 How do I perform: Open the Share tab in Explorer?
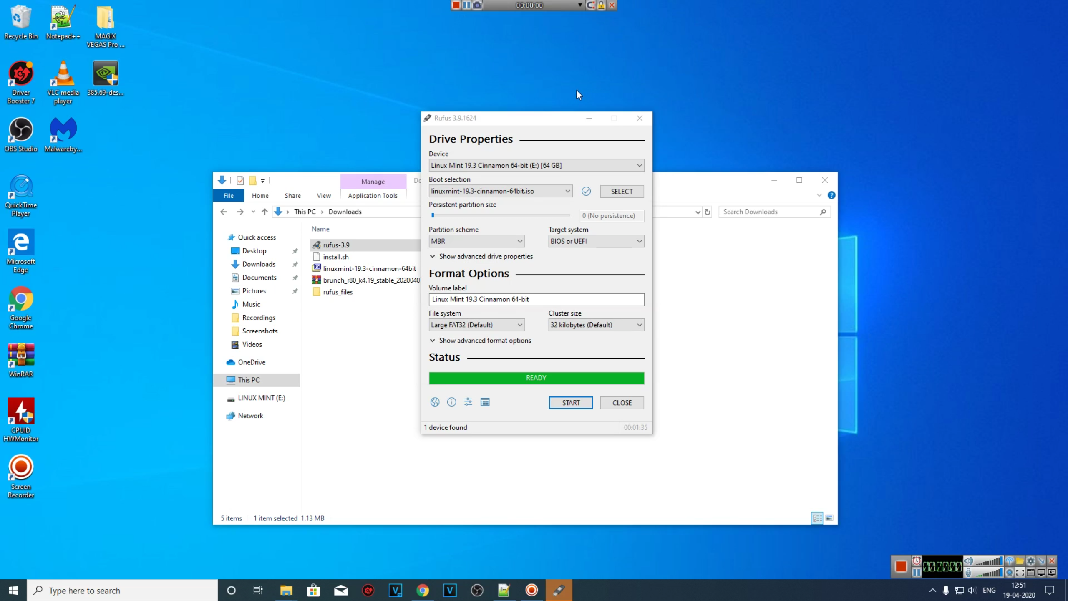click(x=292, y=195)
